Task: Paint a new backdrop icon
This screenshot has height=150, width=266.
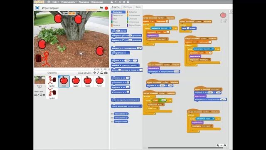Action: [x=38, y=95]
